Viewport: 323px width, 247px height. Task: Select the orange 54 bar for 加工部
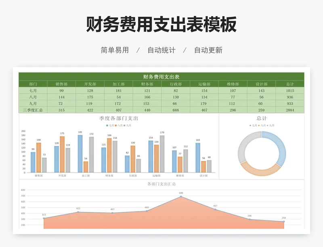(86, 167)
